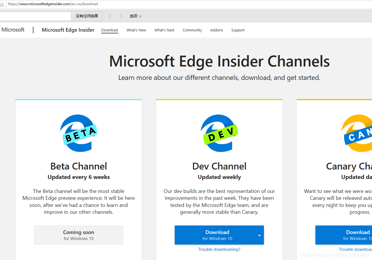
Task: Click the Dev Edge logo icon
Action: point(219,133)
